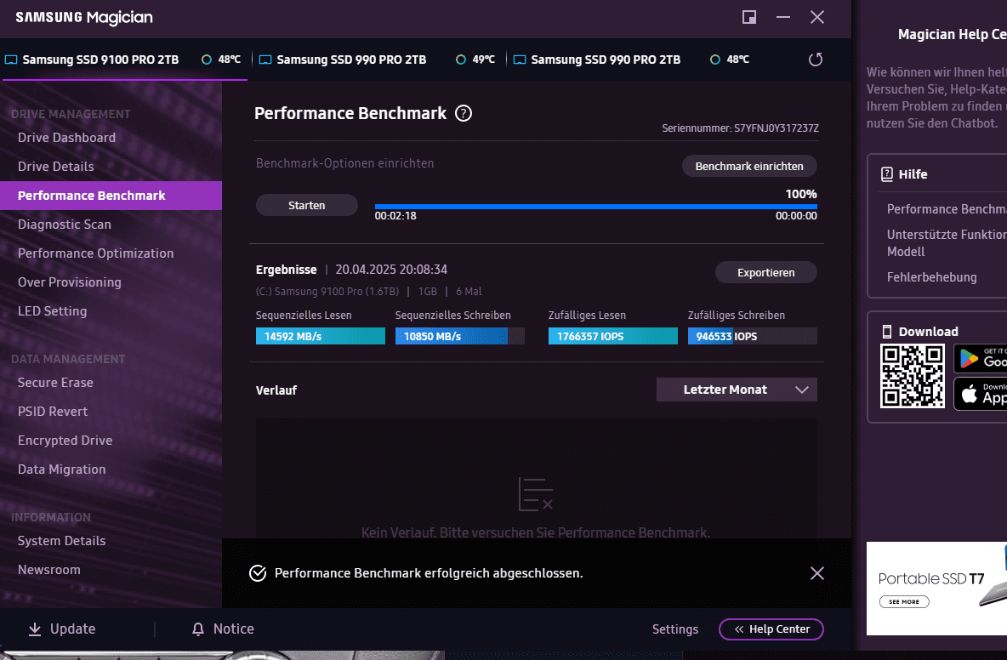Dismiss the benchmark completed notification
This screenshot has height=660, width=1007.
[x=816, y=573]
